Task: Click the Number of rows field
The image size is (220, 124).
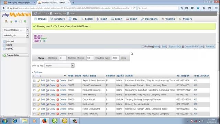Action: tap(90, 58)
